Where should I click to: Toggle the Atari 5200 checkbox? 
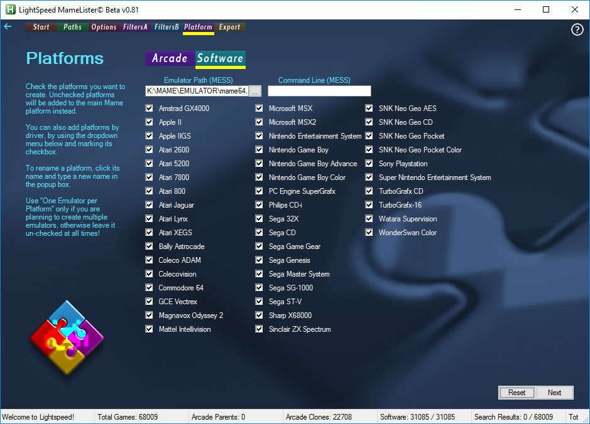[x=149, y=163]
